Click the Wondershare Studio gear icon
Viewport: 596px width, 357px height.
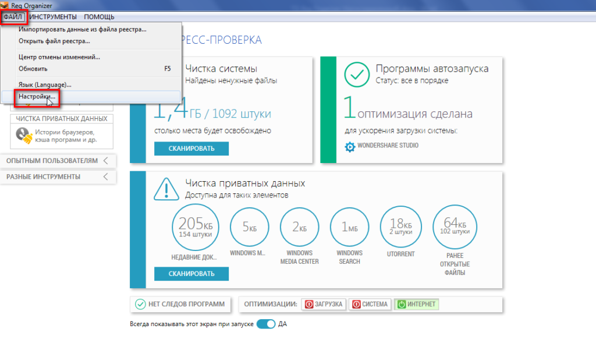350,146
